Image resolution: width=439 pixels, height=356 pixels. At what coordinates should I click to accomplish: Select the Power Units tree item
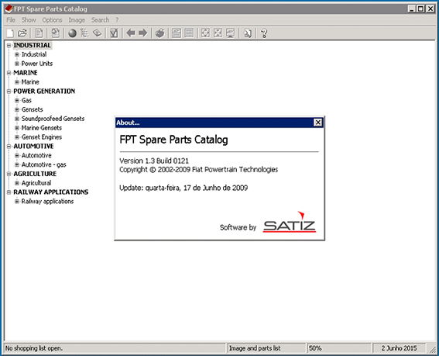37,64
